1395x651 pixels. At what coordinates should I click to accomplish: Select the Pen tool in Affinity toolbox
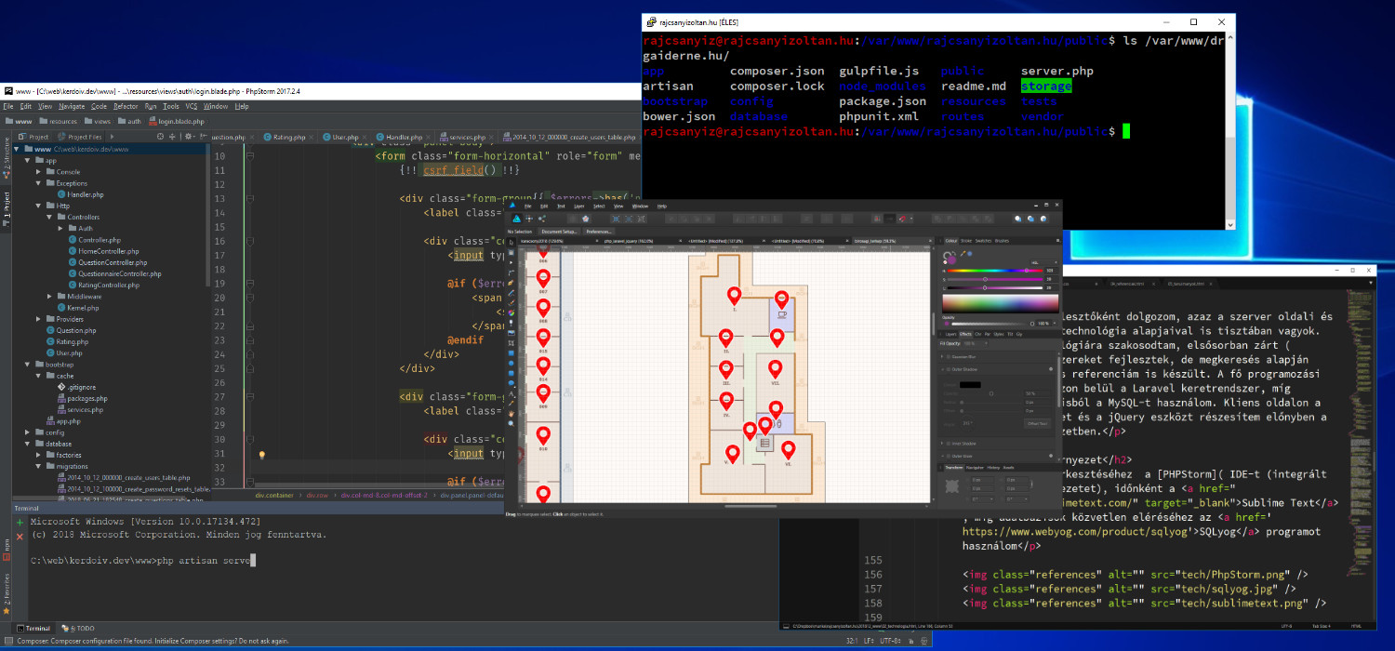pos(511,282)
